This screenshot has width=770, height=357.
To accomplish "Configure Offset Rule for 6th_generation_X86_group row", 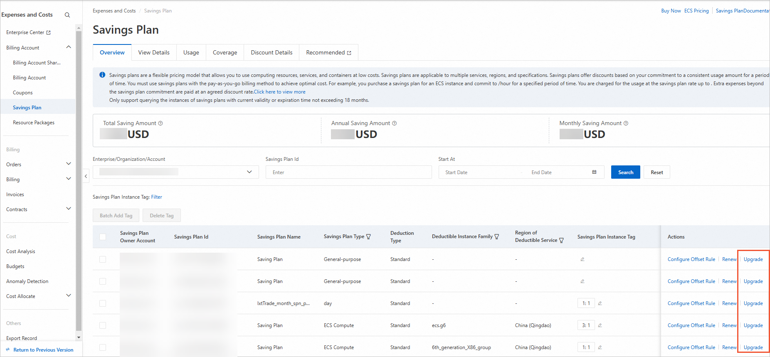I will pos(691,347).
